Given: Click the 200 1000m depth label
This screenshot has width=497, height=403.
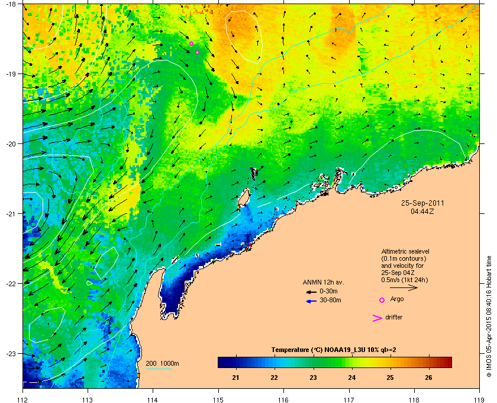Looking at the screenshot, I should point(162,363).
